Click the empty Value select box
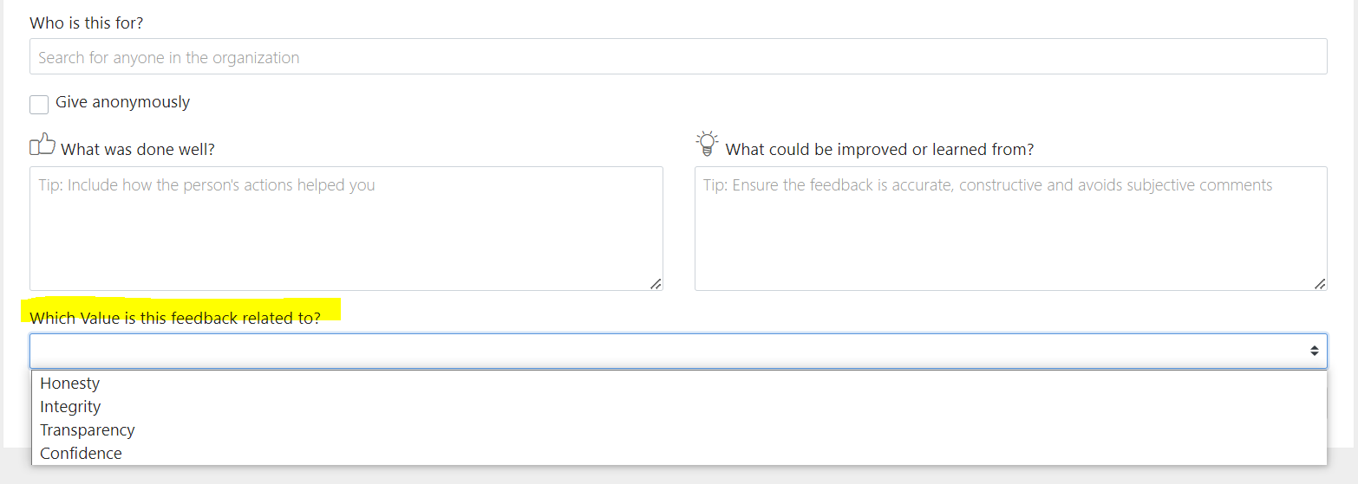 click(678, 351)
